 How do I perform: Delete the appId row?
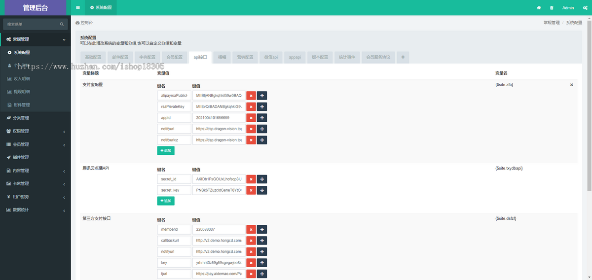[251, 117]
